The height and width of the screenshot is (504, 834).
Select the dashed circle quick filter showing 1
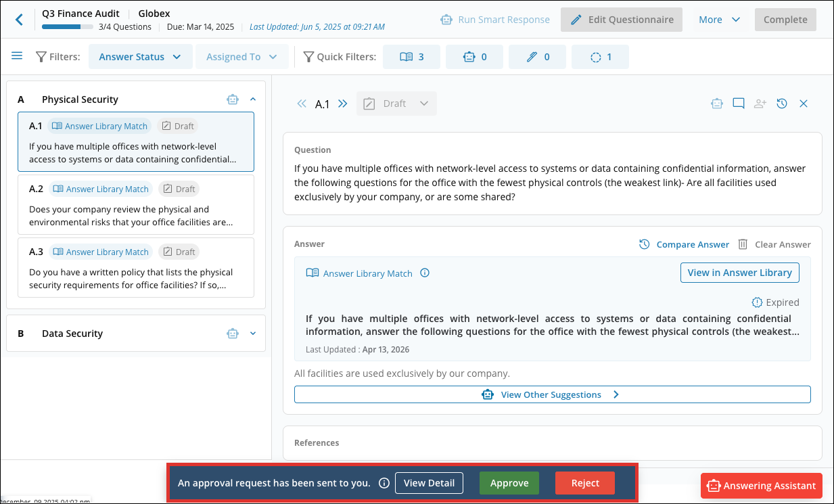[x=600, y=57]
